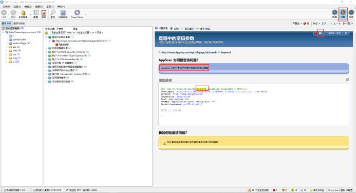The height and width of the screenshot is (193, 356).
Task: Click highlighted keyword parameter in raw request
Action: 201,89
